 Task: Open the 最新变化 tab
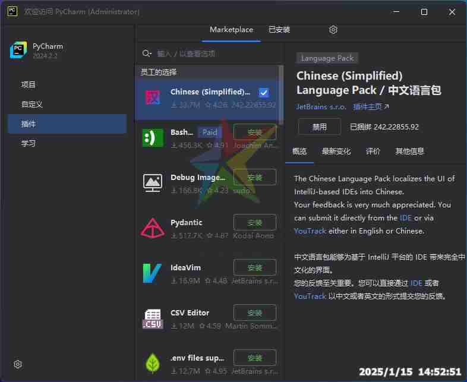(x=336, y=151)
